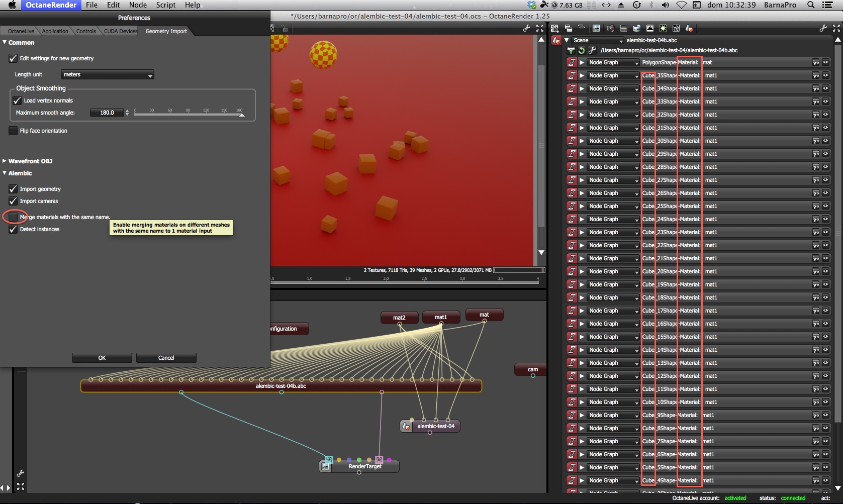Viewport: 843px width, 504px height.
Task: Click the geometry shapes icon in outliner toolbar
Action: [x=689, y=28]
